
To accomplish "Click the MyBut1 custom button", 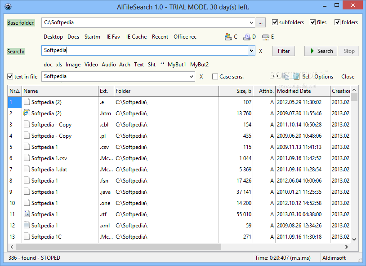I will pos(177,65).
